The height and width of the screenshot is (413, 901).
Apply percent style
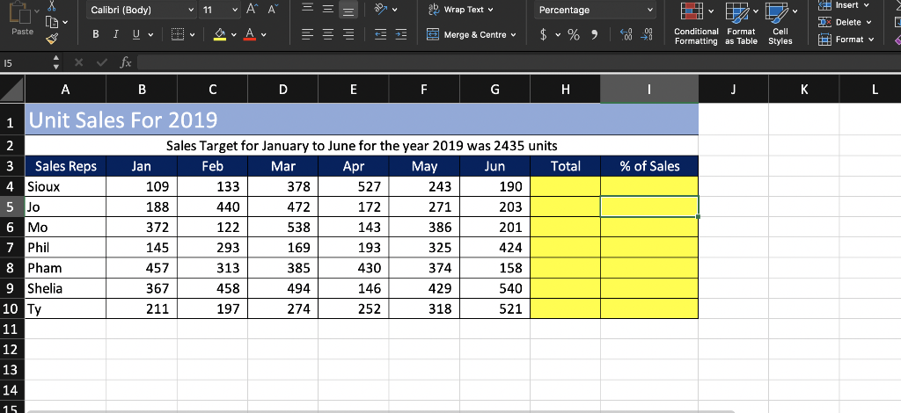point(574,34)
